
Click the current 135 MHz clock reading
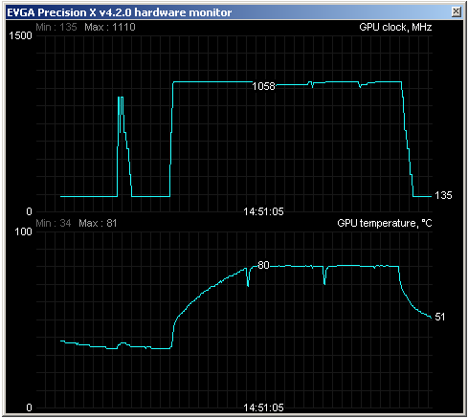coord(443,195)
